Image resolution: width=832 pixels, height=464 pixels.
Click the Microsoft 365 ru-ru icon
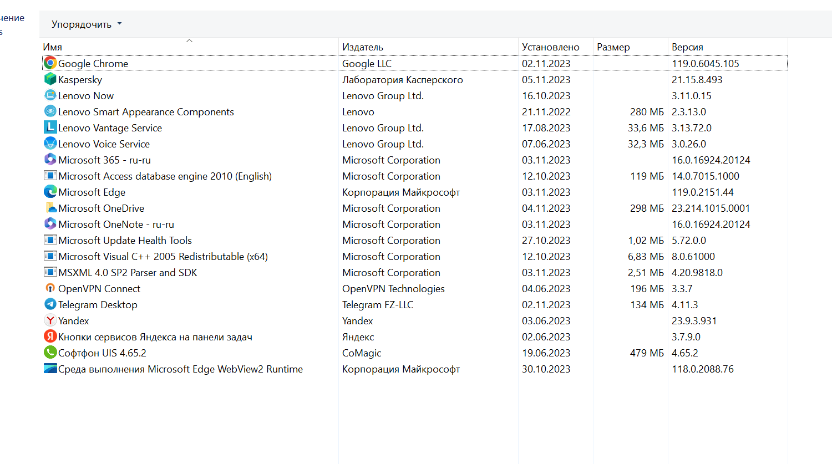[x=50, y=160]
